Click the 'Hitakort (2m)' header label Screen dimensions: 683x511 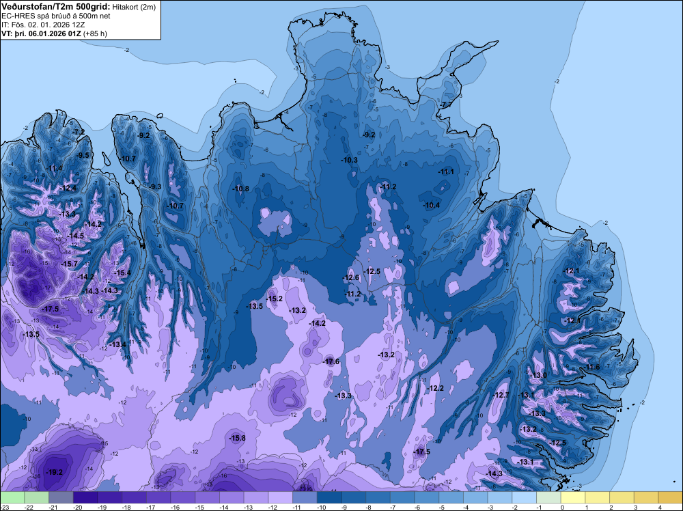coord(134,7)
